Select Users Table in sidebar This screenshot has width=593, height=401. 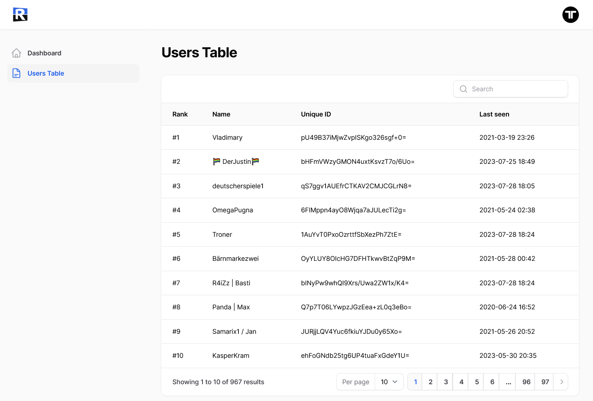pos(46,73)
